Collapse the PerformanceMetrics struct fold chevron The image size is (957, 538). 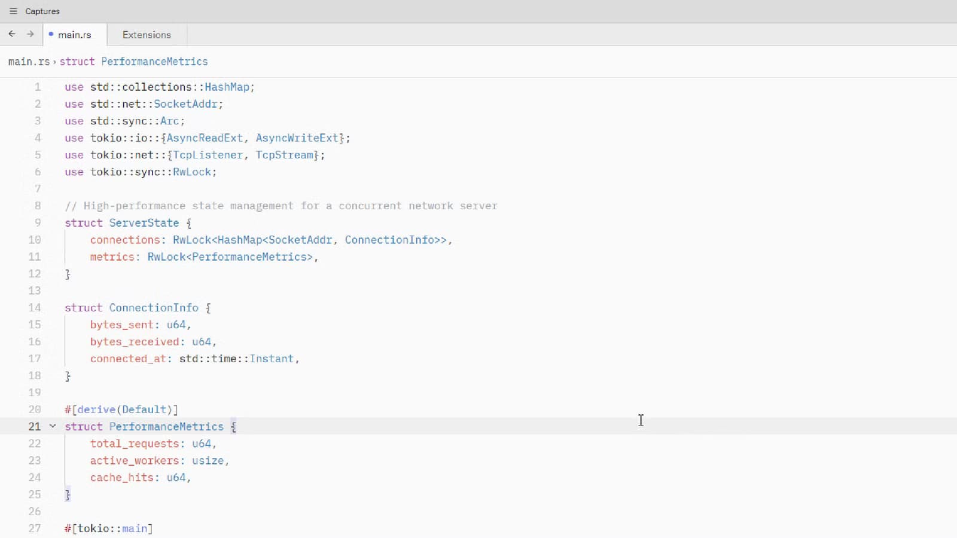pyautogui.click(x=53, y=426)
